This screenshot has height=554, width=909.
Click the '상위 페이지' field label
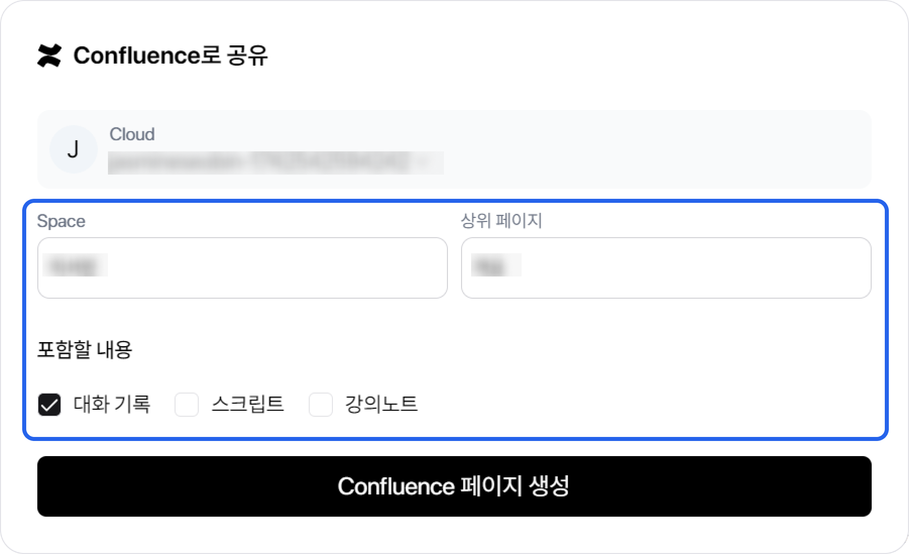tap(501, 220)
